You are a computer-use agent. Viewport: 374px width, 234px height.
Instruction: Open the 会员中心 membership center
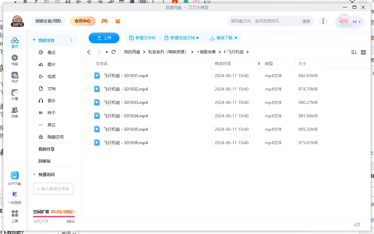[x=82, y=21]
